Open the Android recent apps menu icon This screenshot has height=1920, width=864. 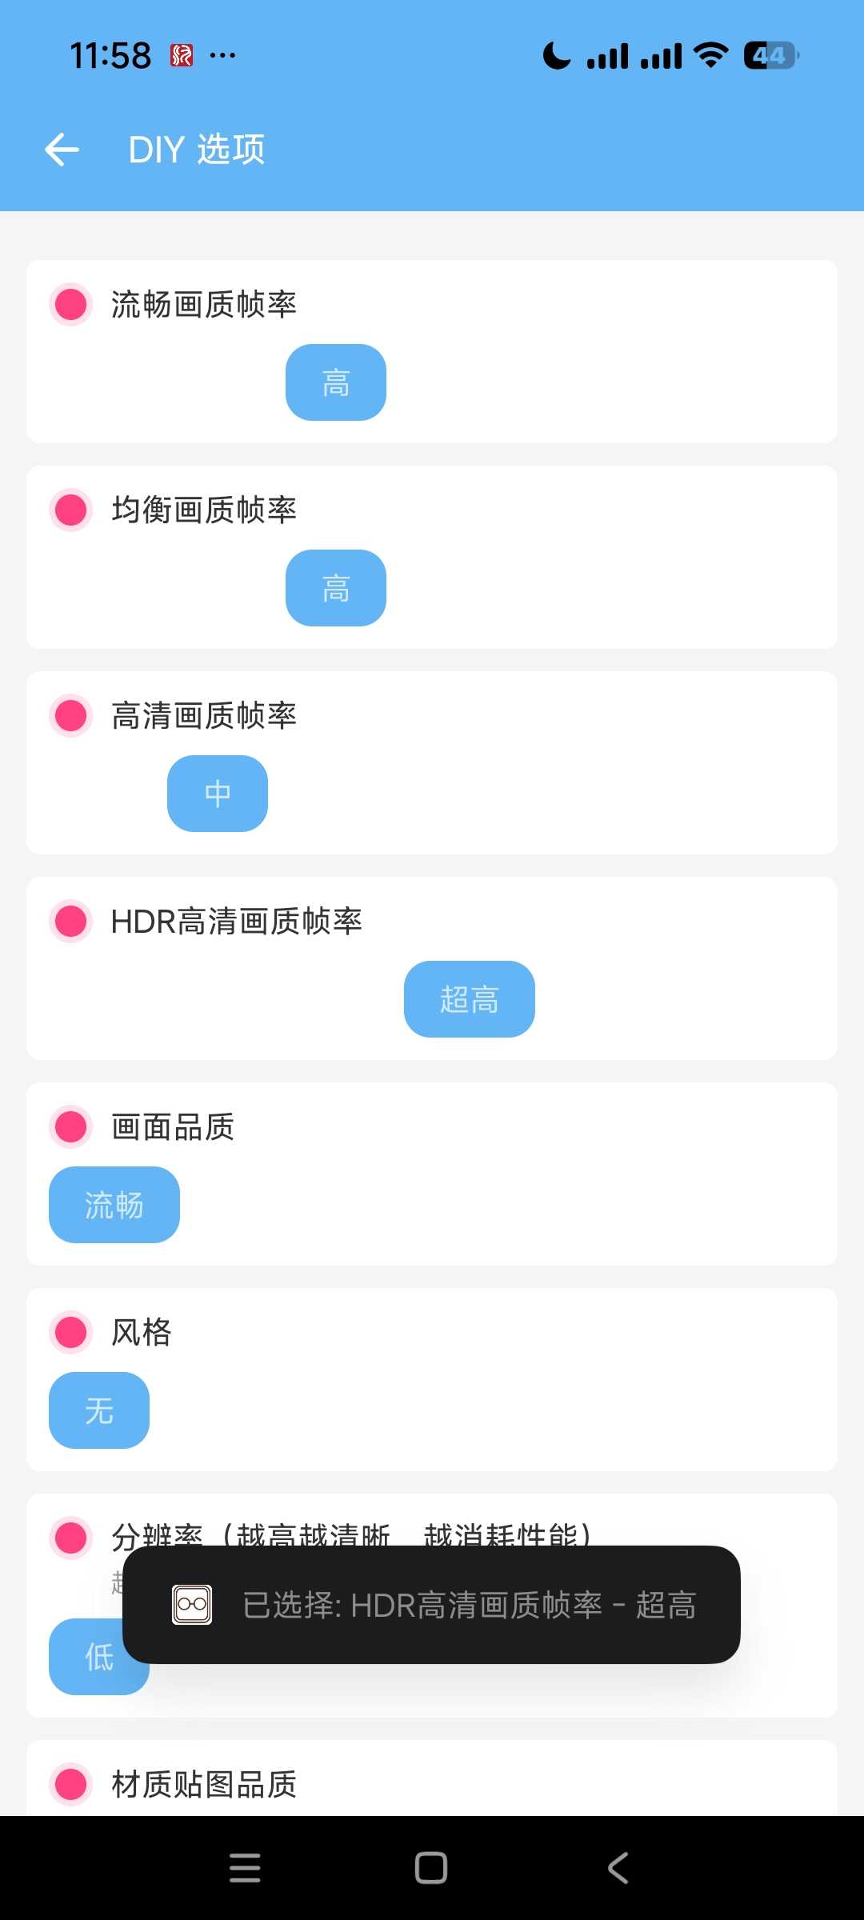[x=245, y=1868]
